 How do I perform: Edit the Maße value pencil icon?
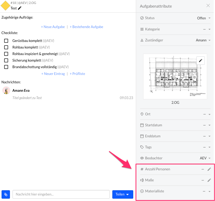click(x=209, y=180)
